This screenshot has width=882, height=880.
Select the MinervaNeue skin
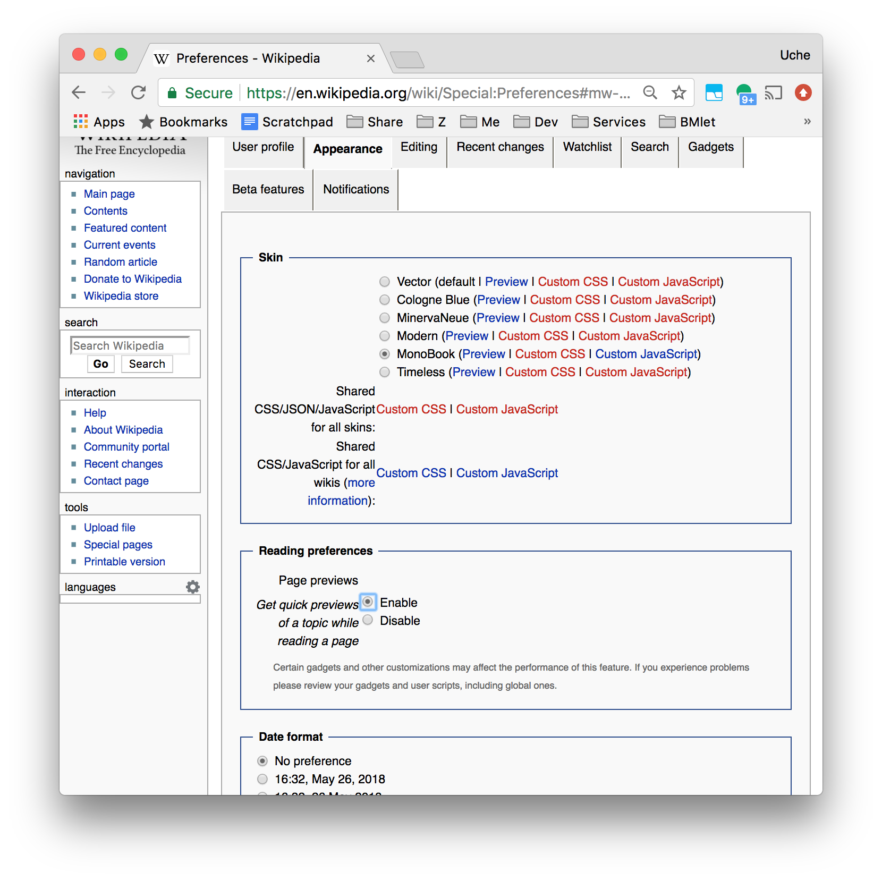(x=385, y=318)
